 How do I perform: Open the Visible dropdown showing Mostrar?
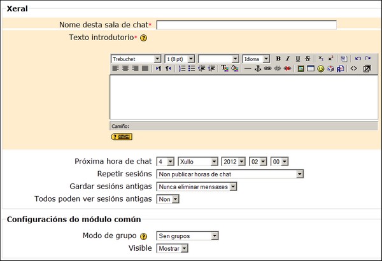pyautogui.click(x=173, y=248)
